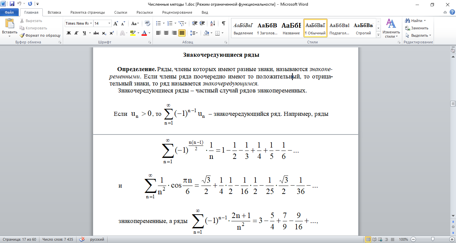This screenshot has width=456, height=243.
Task: Apply superscript (x²) formatting
Action: click(x=111, y=33)
